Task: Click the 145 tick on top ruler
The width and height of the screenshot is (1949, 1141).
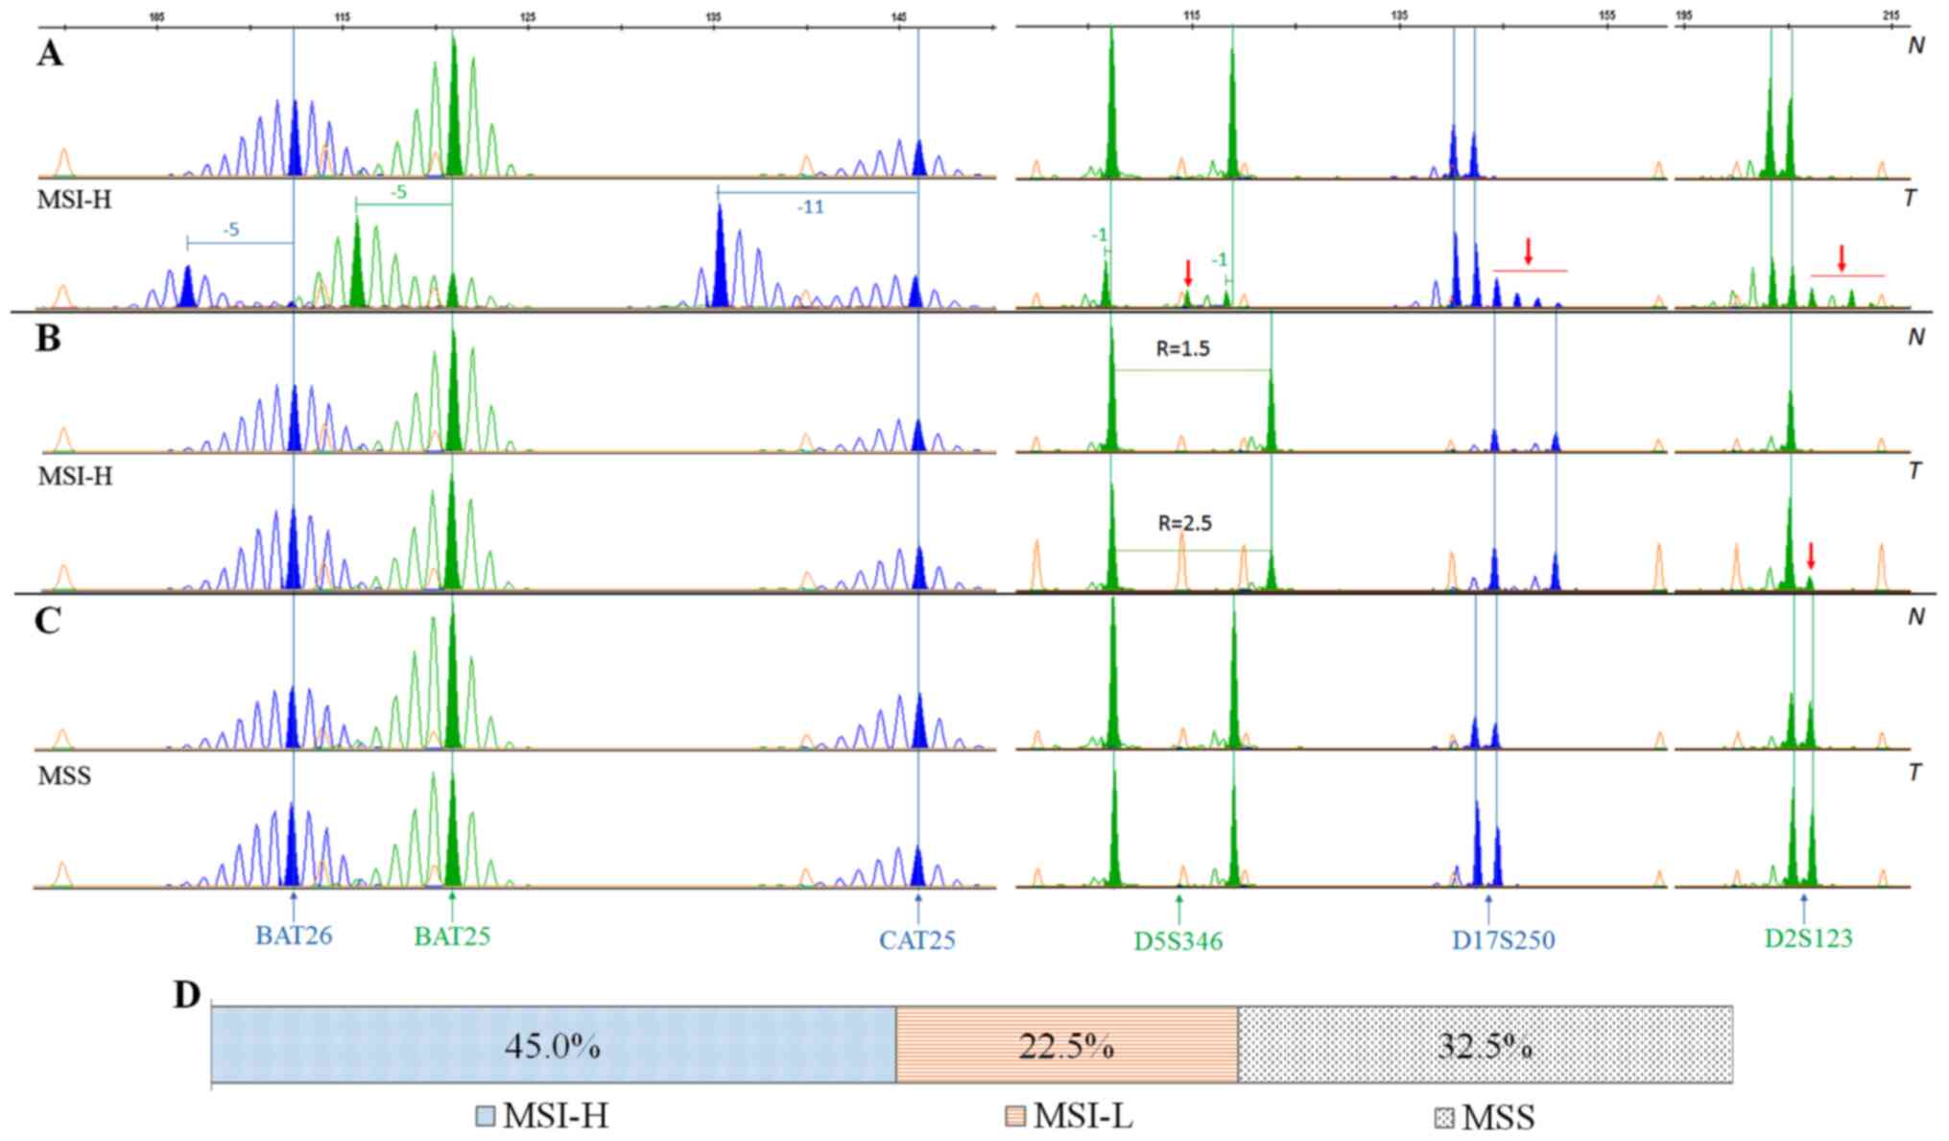Action: 898,17
